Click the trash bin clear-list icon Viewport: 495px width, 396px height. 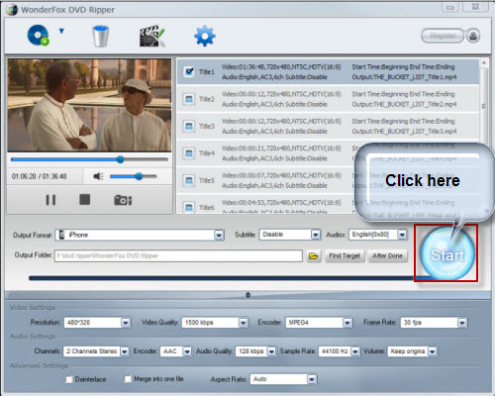101,37
